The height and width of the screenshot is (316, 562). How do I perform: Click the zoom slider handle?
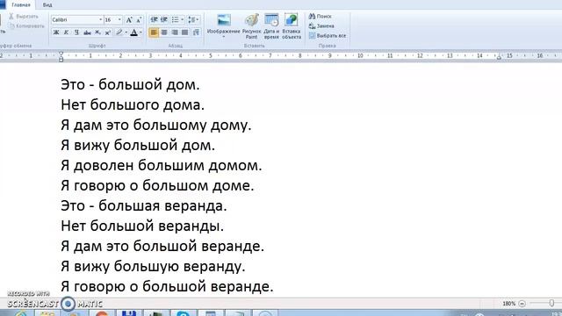551,304
